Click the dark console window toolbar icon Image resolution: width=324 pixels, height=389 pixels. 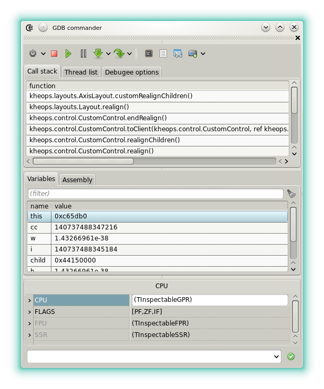149,54
